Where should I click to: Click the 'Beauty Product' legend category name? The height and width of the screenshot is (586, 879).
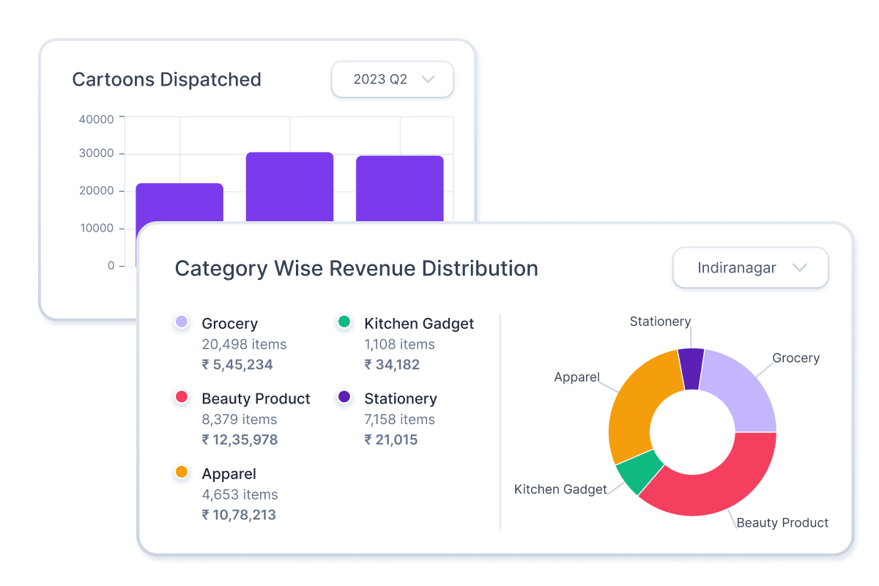(x=256, y=398)
